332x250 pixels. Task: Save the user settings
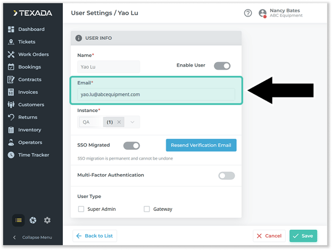[x=303, y=236]
